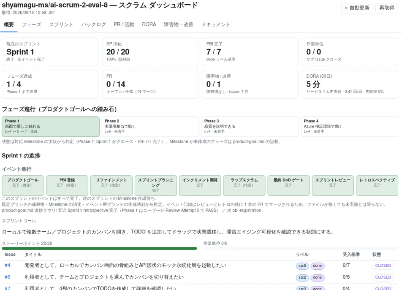This screenshot has width=402, height=290.
Task: Open the PR / 活動 tab
Action: (x=124, y=24)
